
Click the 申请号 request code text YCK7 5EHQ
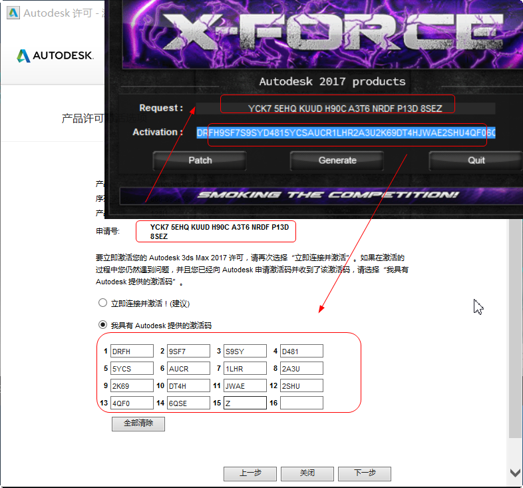[x=219, y=232]
